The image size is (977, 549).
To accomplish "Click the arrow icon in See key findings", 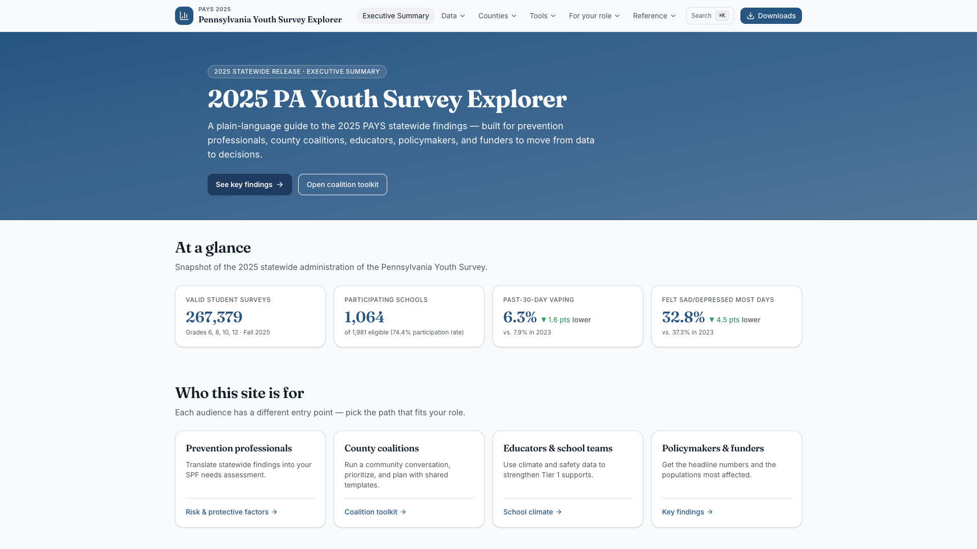I will pyautogui.click(x=280, y=185).
